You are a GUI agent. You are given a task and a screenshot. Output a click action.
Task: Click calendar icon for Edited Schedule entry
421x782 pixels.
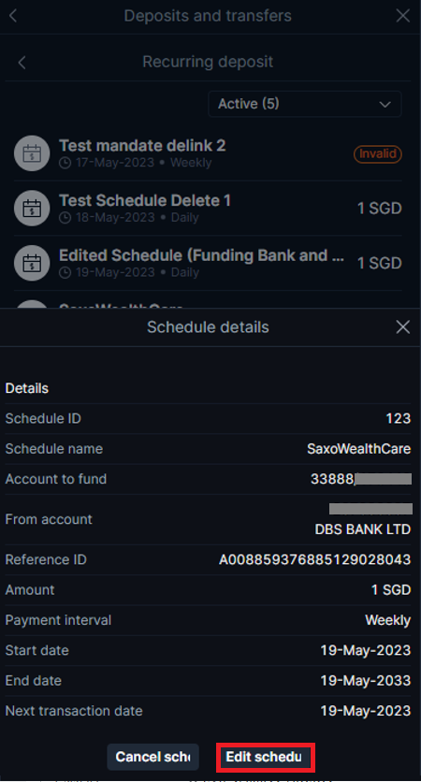point(32,263)
